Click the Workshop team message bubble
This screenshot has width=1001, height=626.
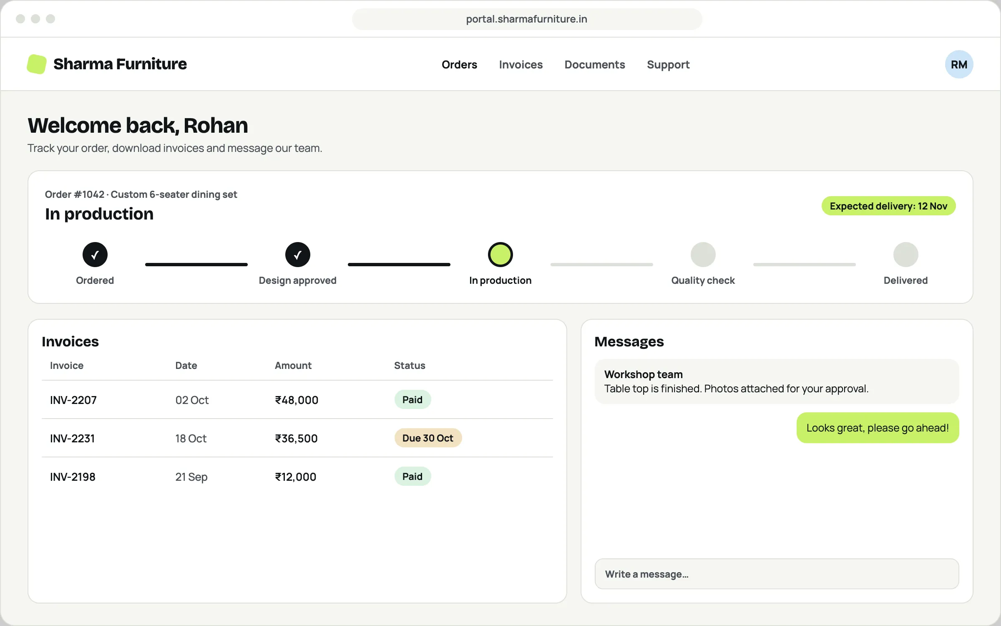click(x=777, y=381)
